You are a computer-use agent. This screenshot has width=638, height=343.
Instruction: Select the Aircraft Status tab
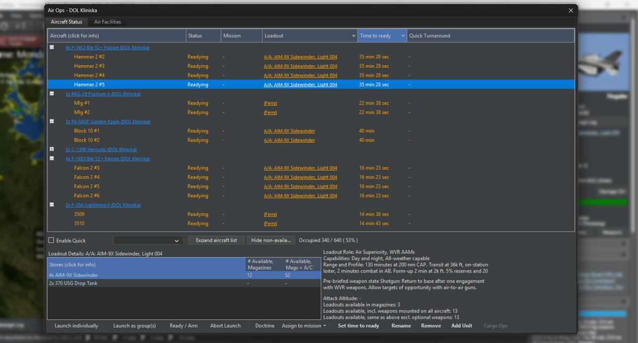point(67,22)
